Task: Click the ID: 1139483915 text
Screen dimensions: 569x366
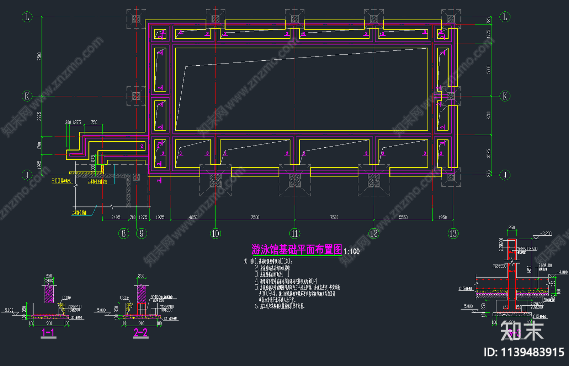Action: 524,352
